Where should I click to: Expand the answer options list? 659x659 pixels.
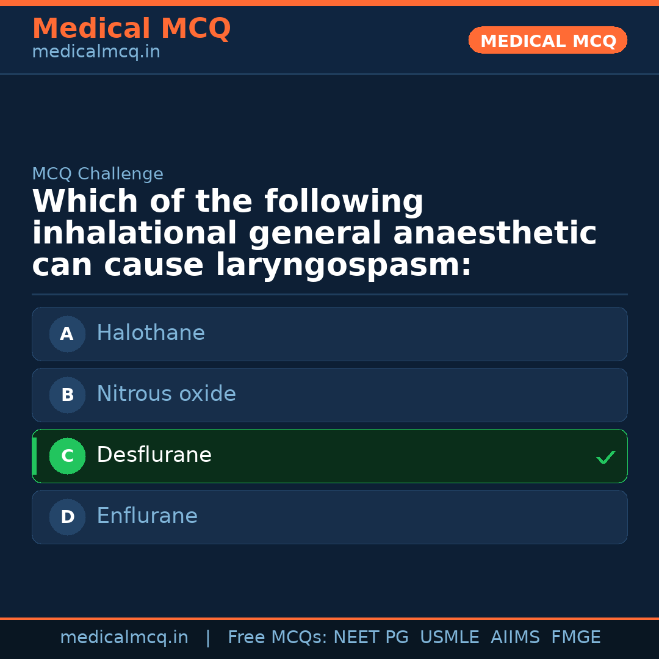click(329, 425)
